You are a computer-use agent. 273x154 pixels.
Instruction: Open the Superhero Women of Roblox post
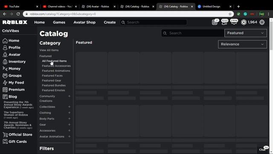click(x=16, y=115)
